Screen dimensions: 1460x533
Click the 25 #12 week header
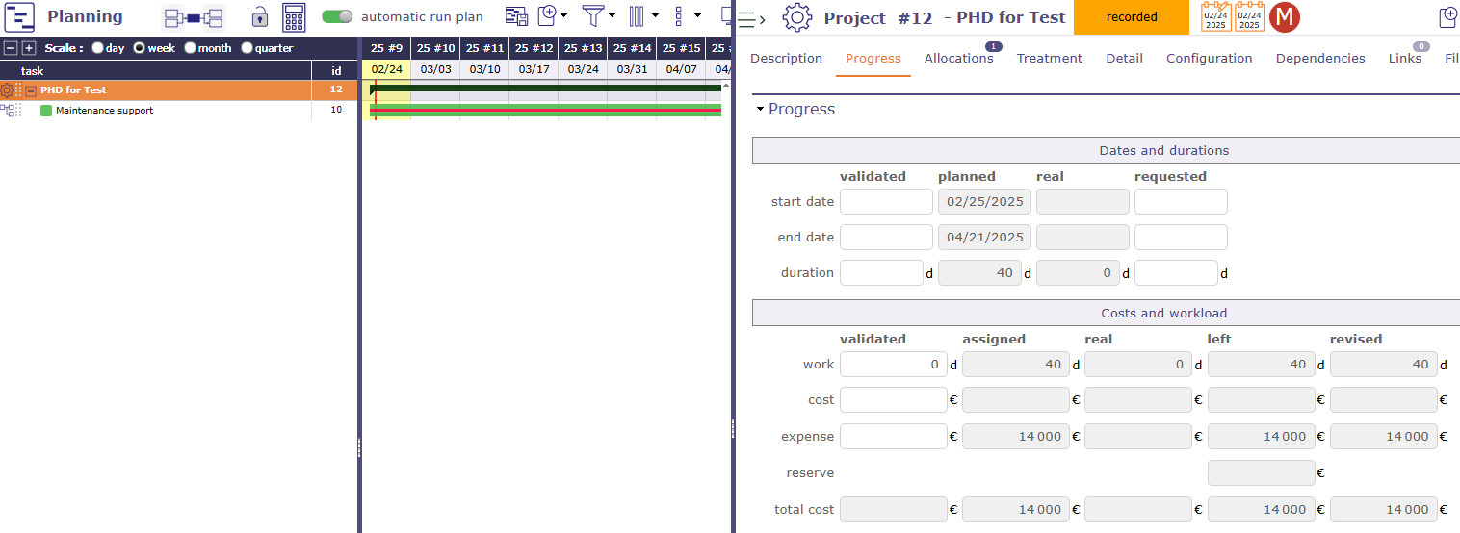(534, 48)
